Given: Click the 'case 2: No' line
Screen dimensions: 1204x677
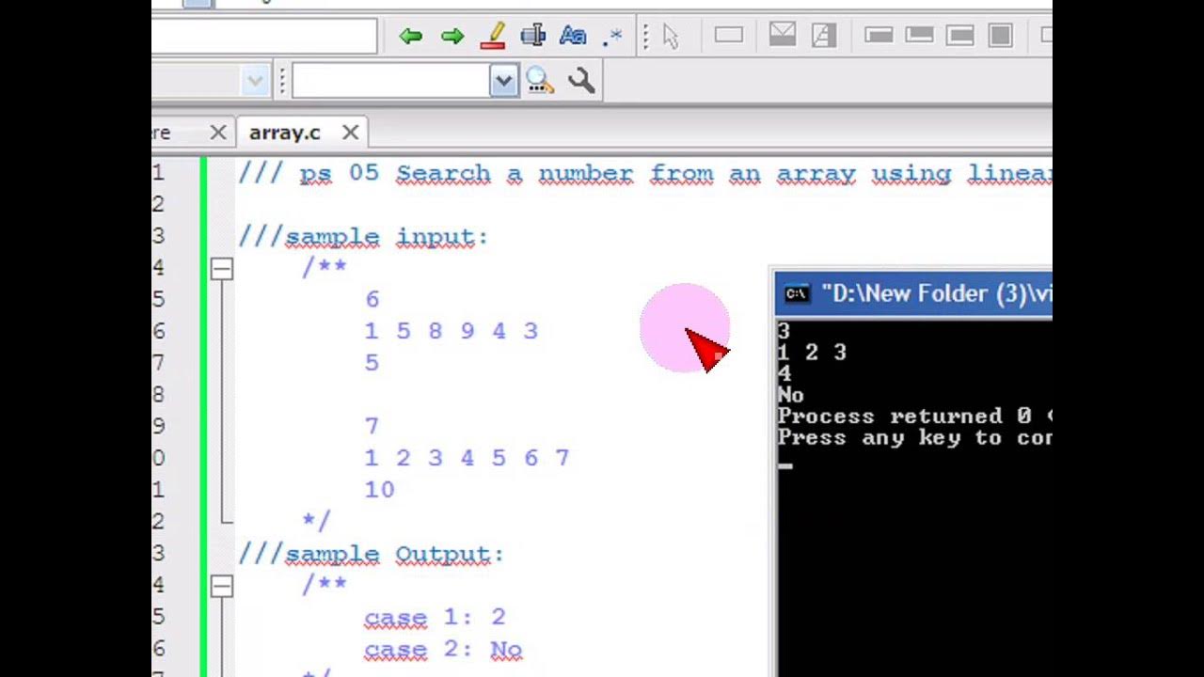Looking at the screenshot, I should tap(443, 650).
